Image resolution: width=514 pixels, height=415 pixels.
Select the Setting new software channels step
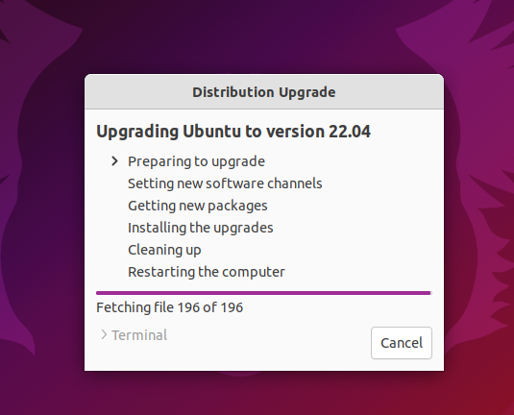[225, 183]
